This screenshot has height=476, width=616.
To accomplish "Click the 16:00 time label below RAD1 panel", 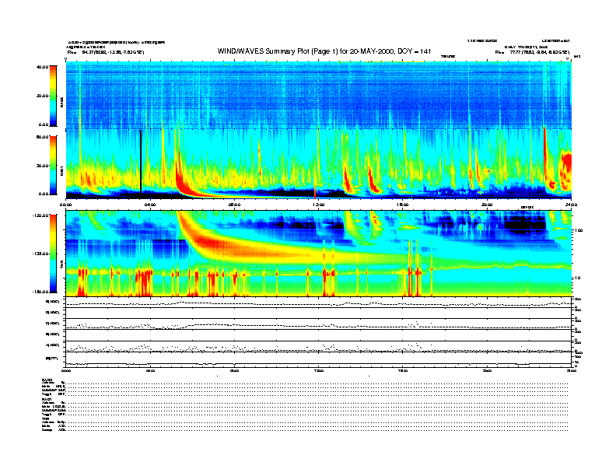I will pyautogui.click(x=403, y=205).
